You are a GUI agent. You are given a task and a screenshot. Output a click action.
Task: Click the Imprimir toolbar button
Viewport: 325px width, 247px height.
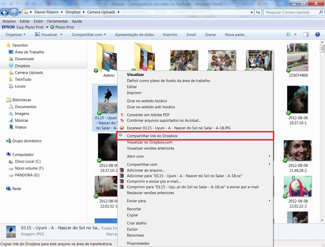point(170,35)
